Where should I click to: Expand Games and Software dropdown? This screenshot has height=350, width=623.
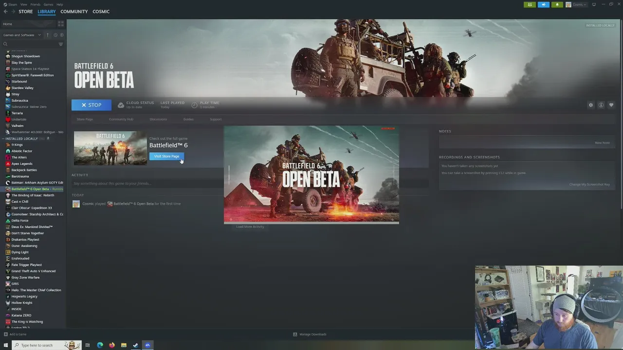[x=21, y=35]
